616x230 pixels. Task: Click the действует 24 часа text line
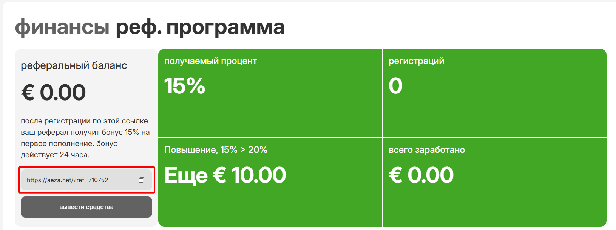pyautogui.click(x=55, y=155)
